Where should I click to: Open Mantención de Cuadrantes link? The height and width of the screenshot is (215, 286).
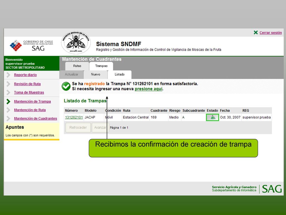click(x=35, y=118)
